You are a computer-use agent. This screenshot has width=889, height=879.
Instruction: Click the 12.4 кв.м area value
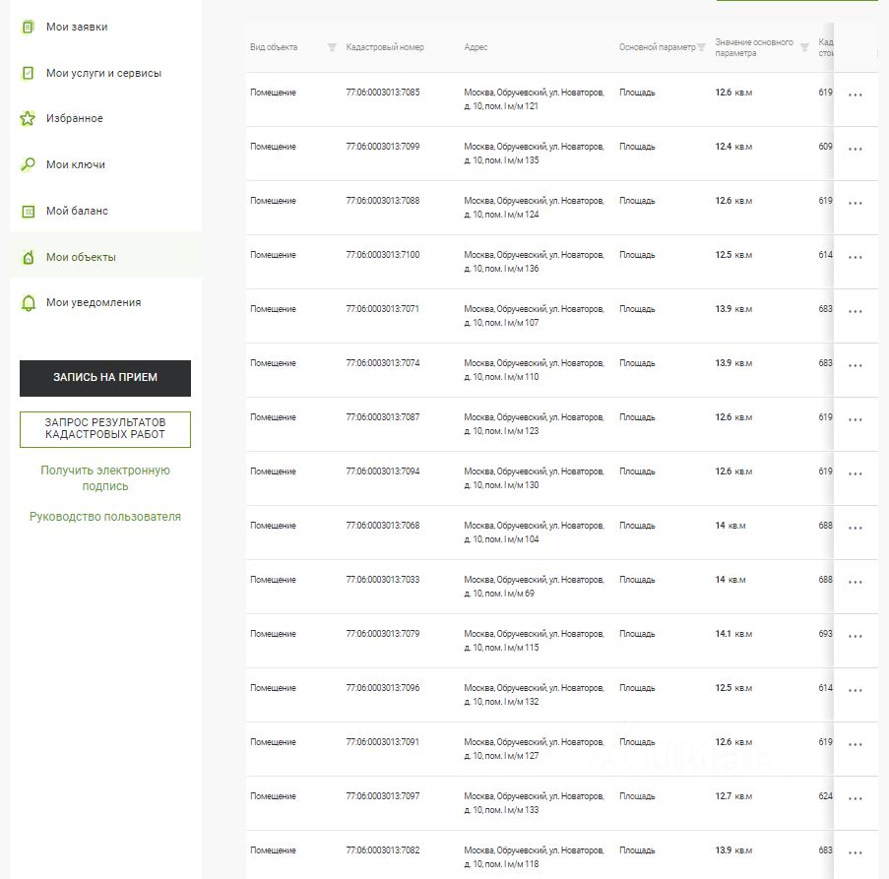coord(733,147)
